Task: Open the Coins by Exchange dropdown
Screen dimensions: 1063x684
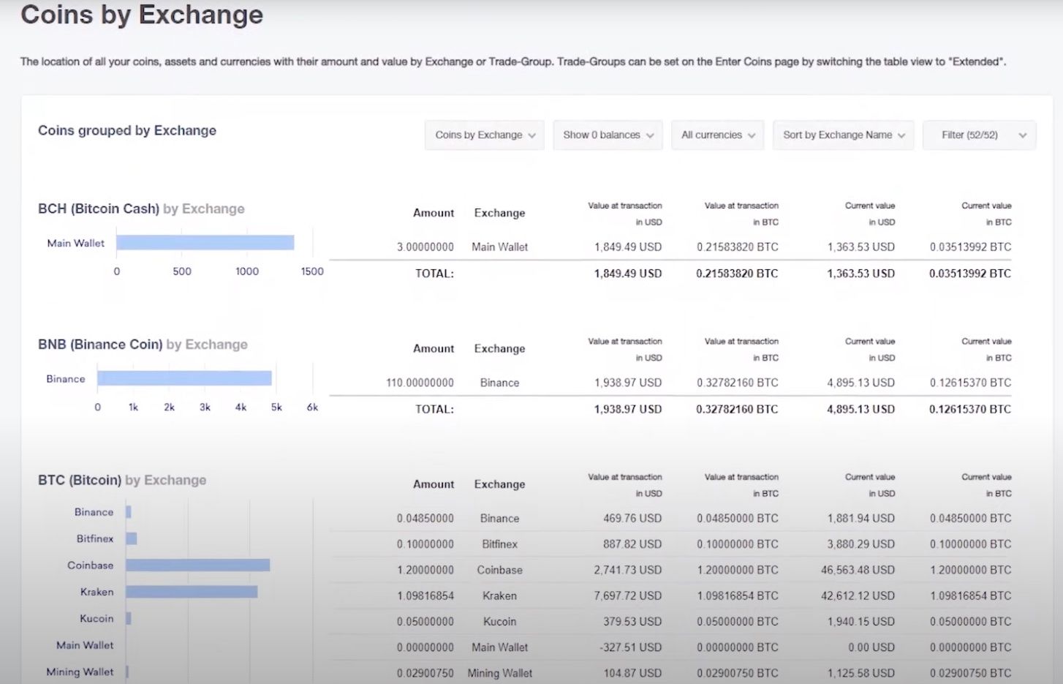Action: coord(485,135)
